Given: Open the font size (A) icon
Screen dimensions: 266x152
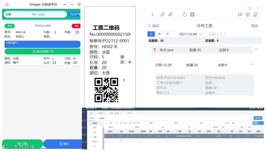Looking at the screenshot, I should (170, 15).
